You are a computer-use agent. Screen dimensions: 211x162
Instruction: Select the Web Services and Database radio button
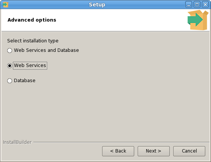[x=9, y=50]
